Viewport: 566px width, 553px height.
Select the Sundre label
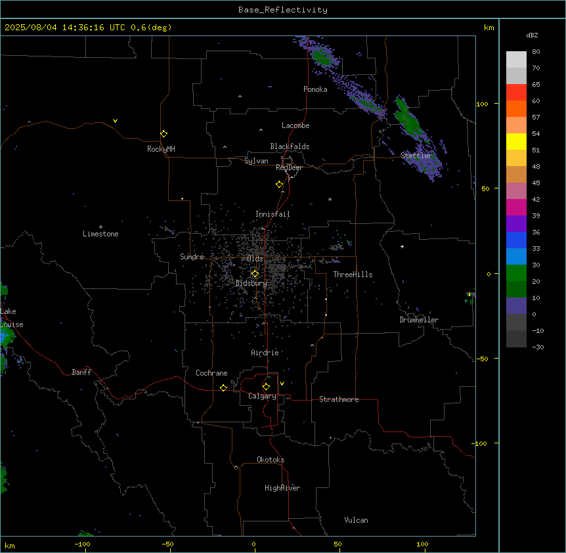192,257
